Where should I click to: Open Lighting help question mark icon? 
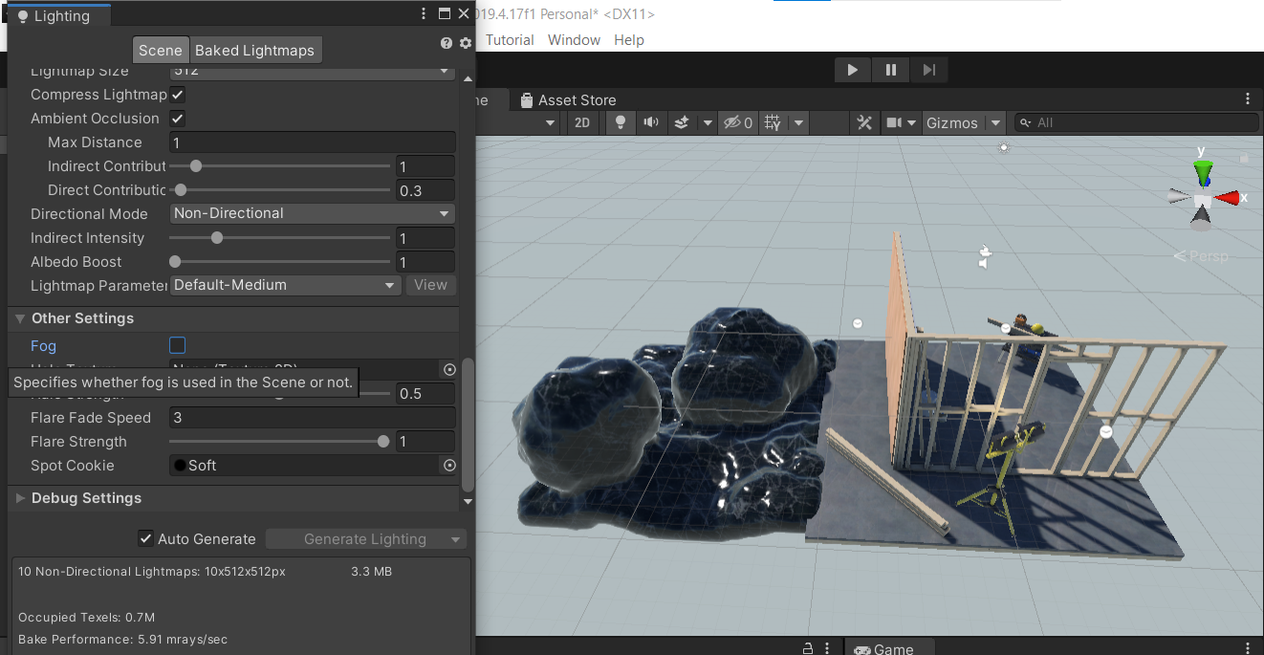pyautogui.click(x=447, y=43)
